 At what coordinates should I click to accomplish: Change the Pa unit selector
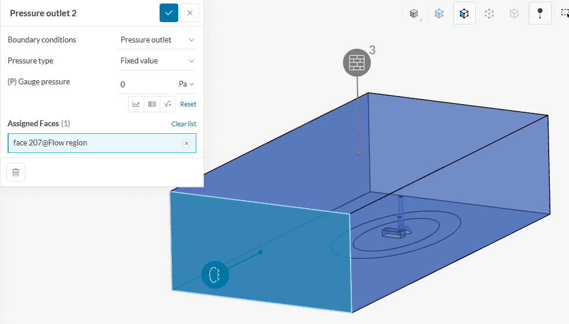click(186, 84)
